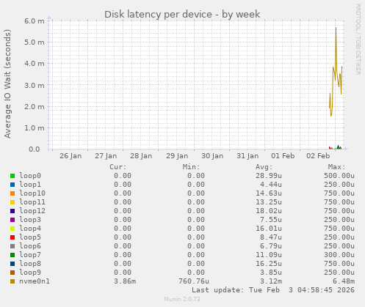Screen dimensions: 365x307
Task: Click nvme0n1 maximum value 6.48m
Action: click(x=344, y=281)
